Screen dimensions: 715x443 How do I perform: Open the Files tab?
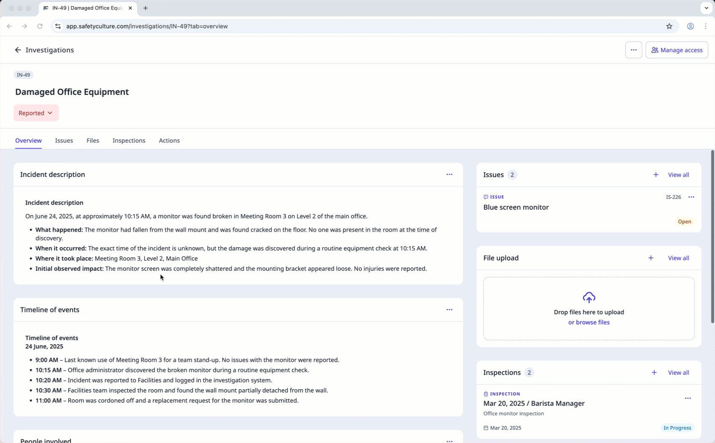93,140
